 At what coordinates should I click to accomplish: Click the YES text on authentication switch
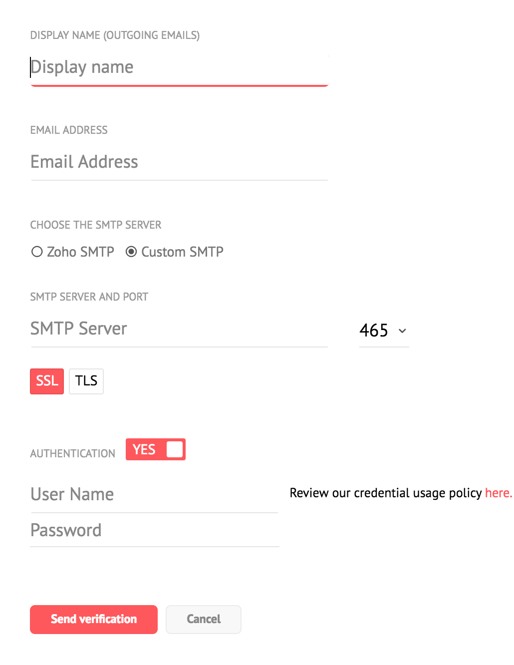(x=144, y=449)
